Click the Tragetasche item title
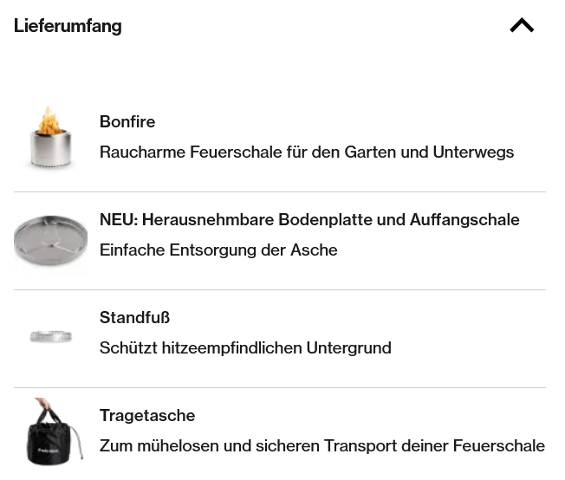Viewport: 565px width, 480px height. click(x=147, y=416)
